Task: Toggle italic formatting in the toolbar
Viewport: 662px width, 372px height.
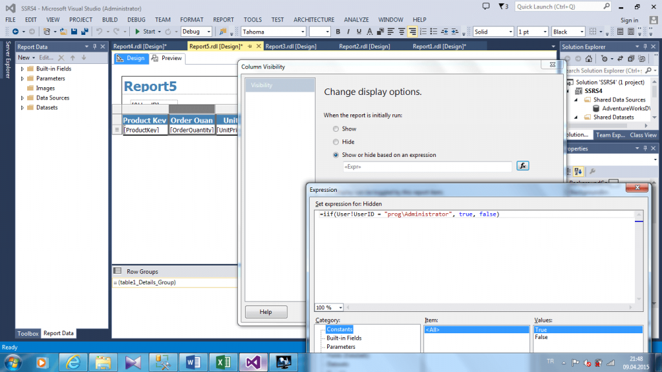Action: pyautogui.click(x=348, y=32)
